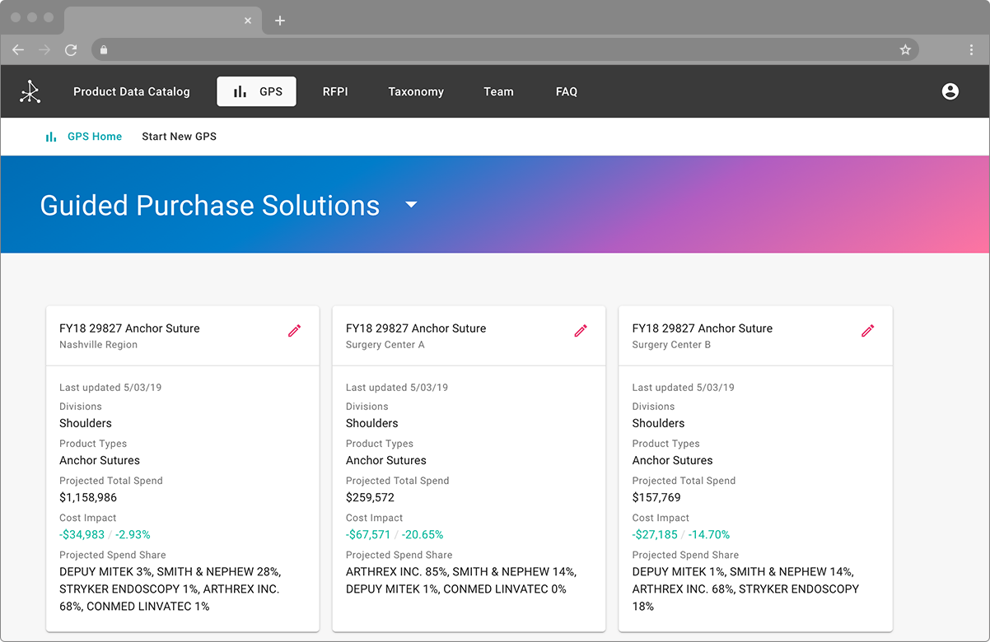Open Product Data Catalog menu item
Image resolution: width=990 pixels, height=642 pixels.
[x=132, y=91]
